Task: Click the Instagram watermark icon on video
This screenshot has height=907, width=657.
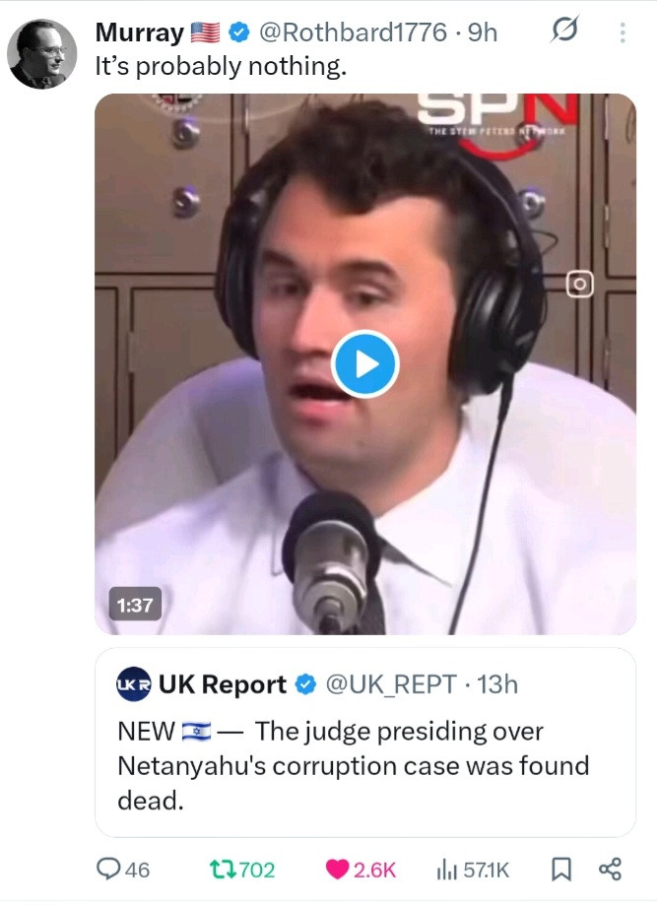Action: point(579,284)
